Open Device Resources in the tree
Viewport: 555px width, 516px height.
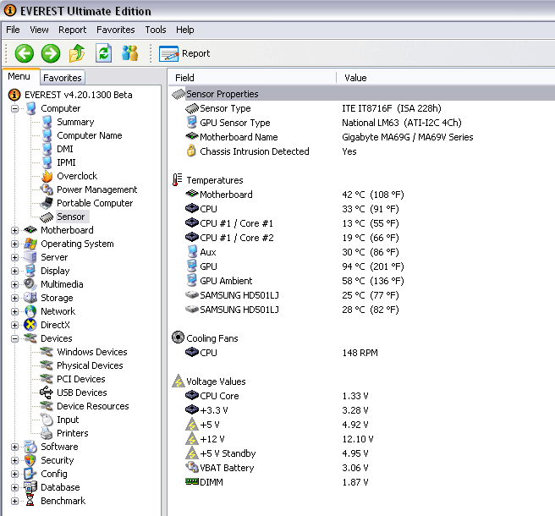pyautogui.click(x=93, y=406)
